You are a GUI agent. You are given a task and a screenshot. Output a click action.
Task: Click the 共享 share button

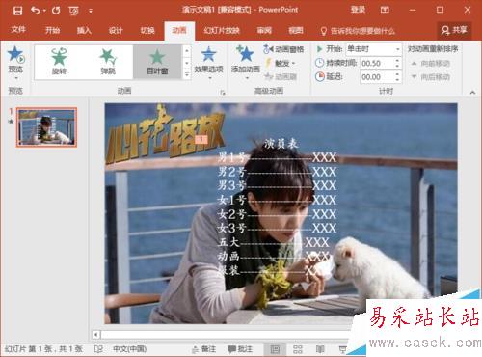click(x=454, y=30)
